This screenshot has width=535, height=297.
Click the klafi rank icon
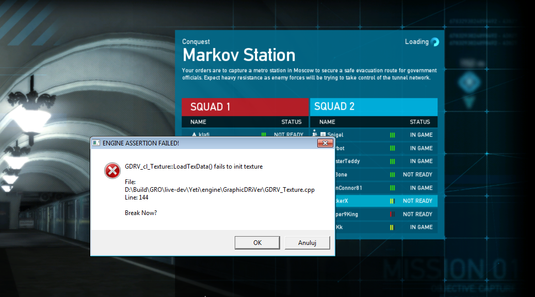194,135
